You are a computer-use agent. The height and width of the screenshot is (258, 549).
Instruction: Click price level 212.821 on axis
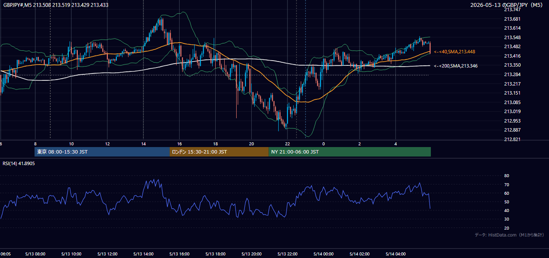(x=512, y=139)
